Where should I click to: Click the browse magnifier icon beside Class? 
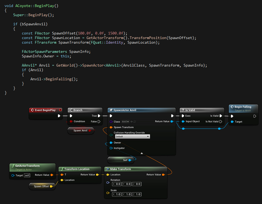[135, 122]
